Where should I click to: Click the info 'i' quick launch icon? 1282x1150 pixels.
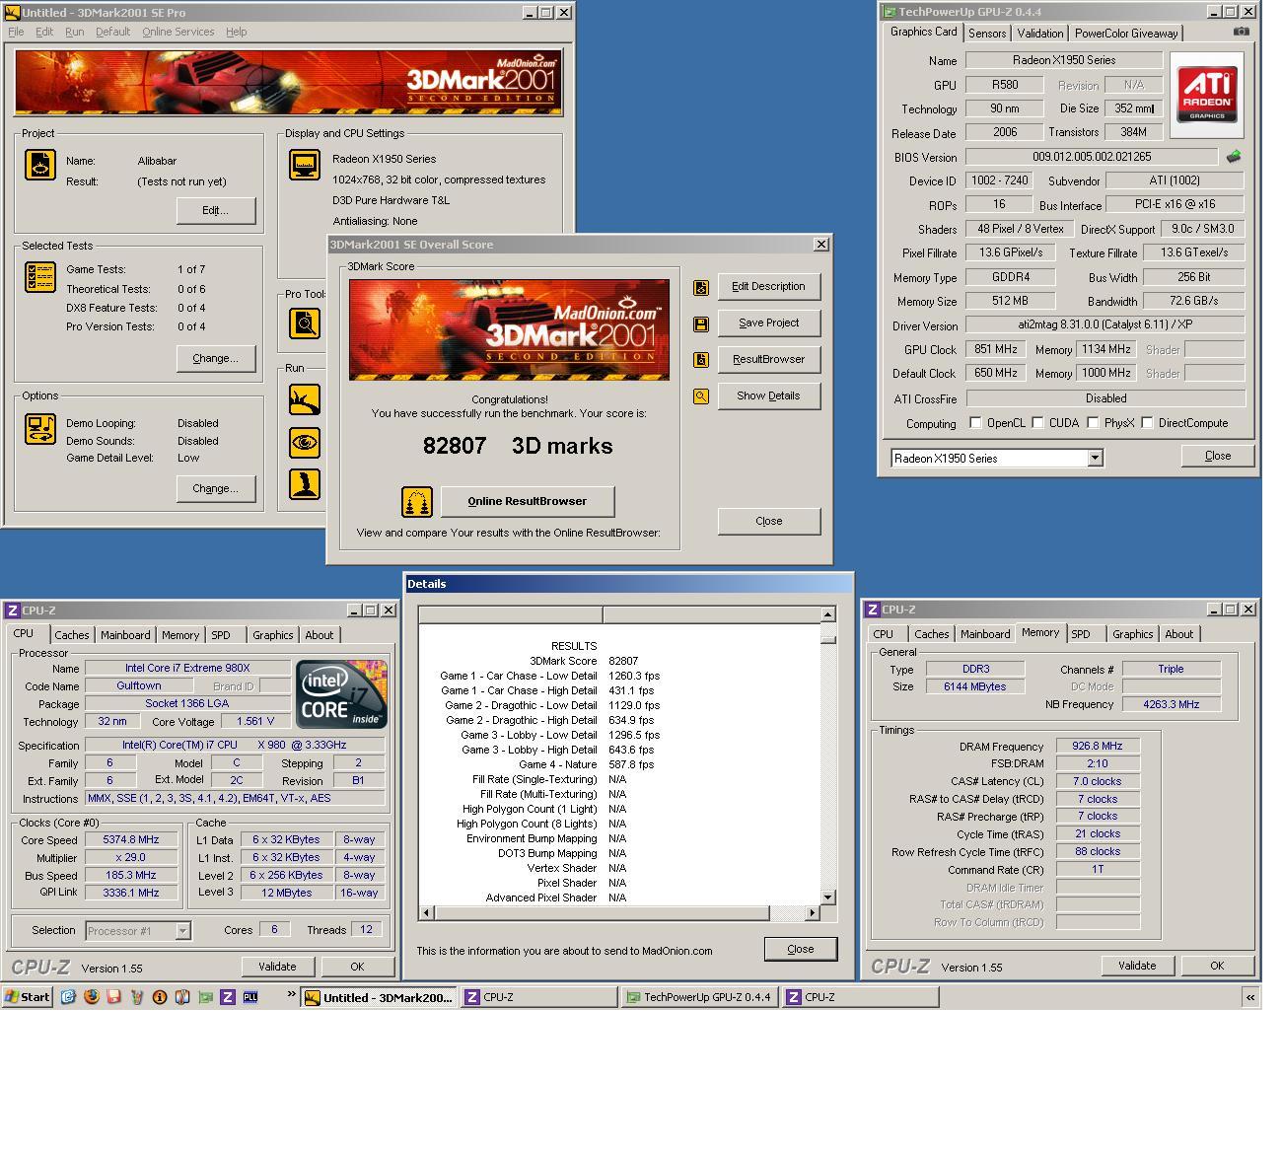pyautogui.click(x=160, y=997)
